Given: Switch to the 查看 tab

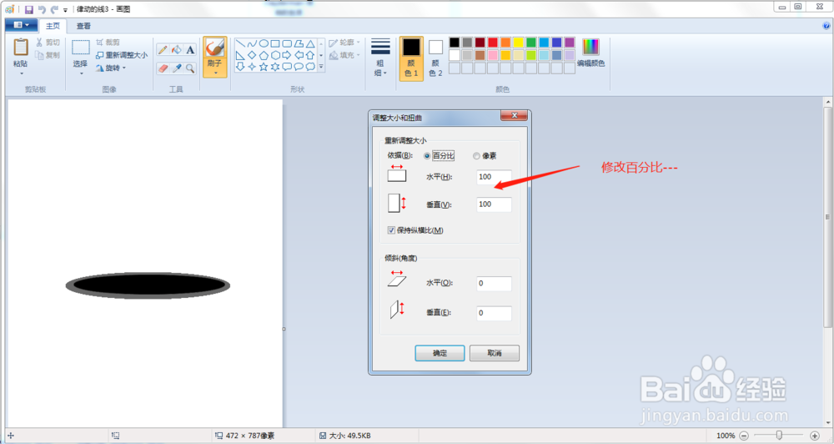Looking at the screenshot, I should pos(83,26).
